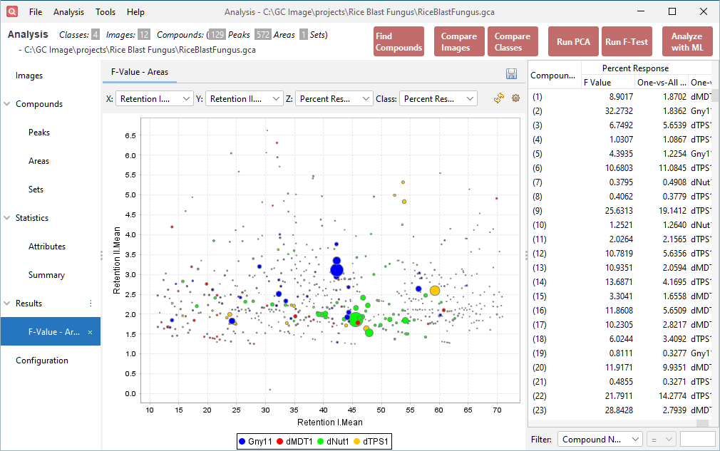Click the filter value text field
Image resolution: width=720 pixels, height=451 pixels.
click(697, 440)
